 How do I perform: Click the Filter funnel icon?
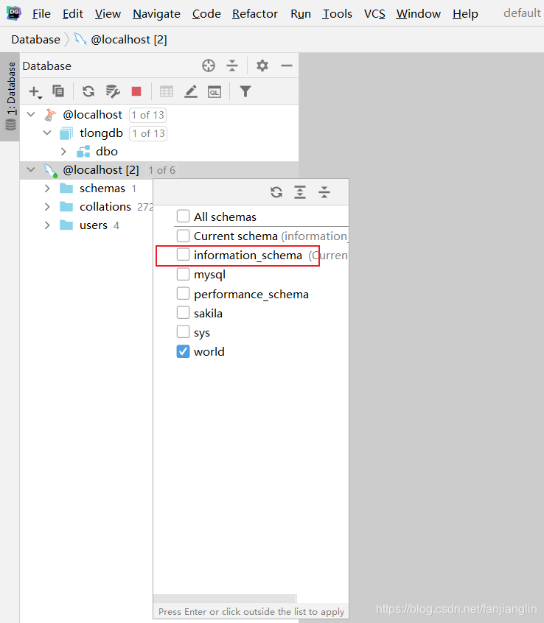tap(245, 91)
